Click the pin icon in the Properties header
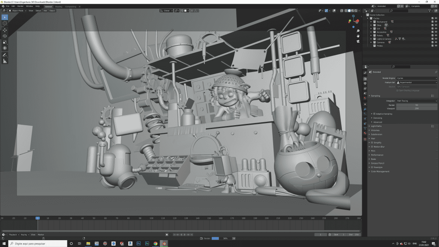439x247 pixels. pos(436,72)
